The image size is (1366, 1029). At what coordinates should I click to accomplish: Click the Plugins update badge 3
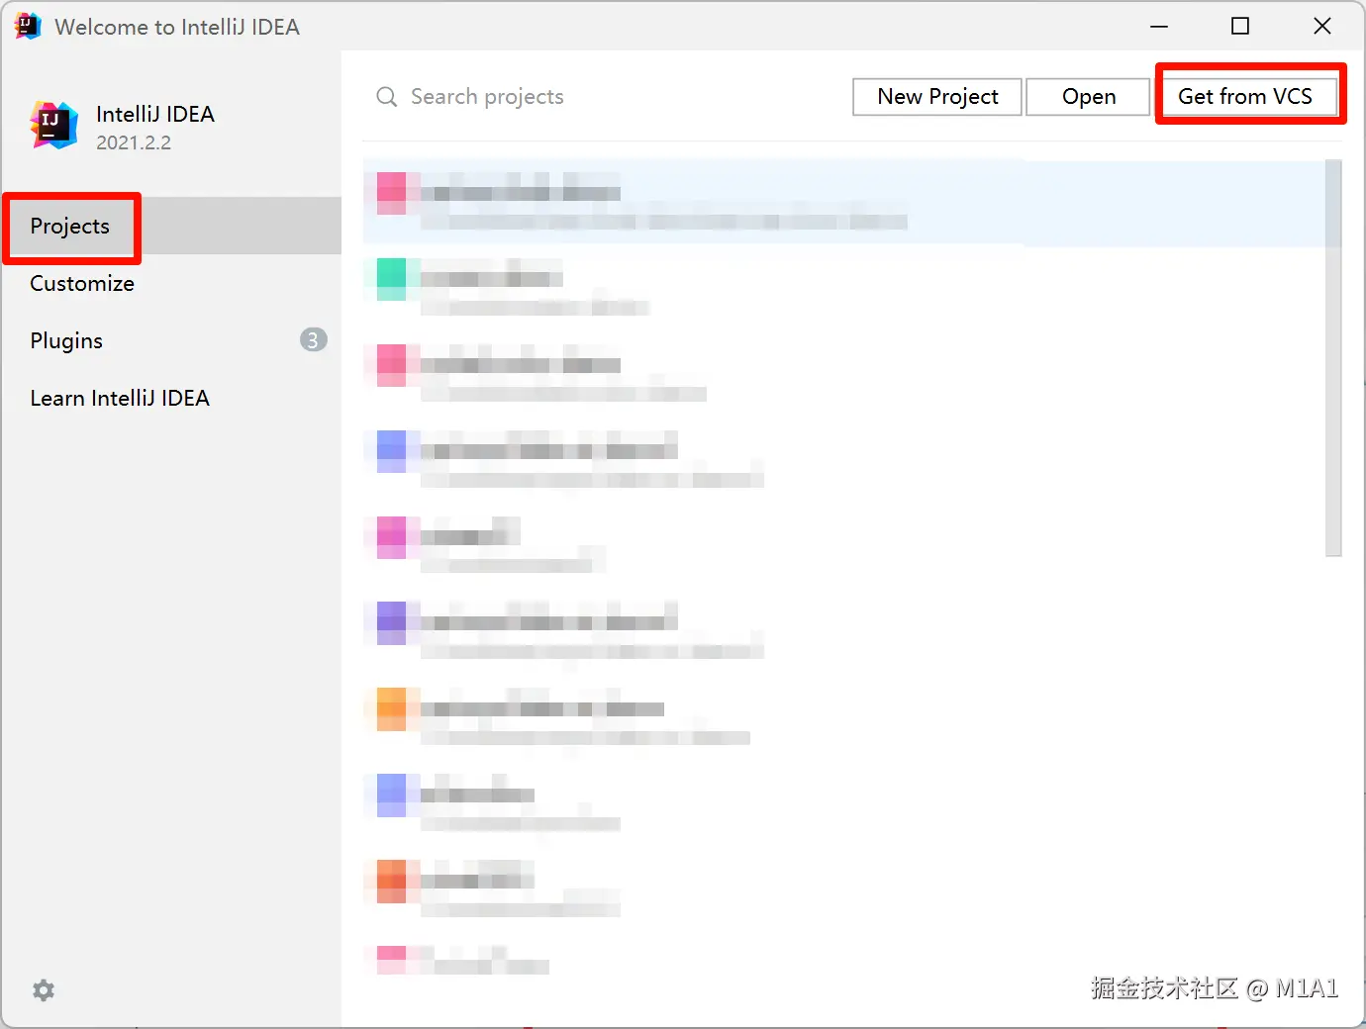[313, 340]
